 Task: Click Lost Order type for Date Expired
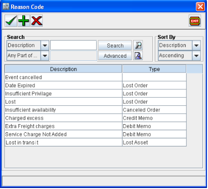coord(154,85)
